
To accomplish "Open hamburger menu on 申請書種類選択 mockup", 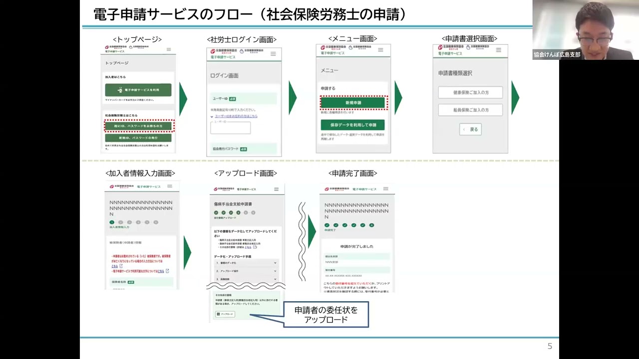I will pos(498,50).
